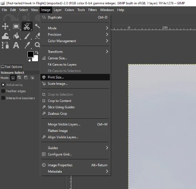Expand the Guides submenu

(x=75, y=148)
